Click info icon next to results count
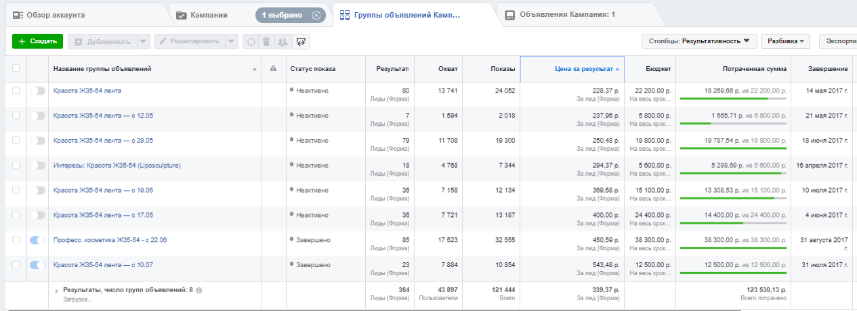 pyautogui.click(x=199, y=290)
